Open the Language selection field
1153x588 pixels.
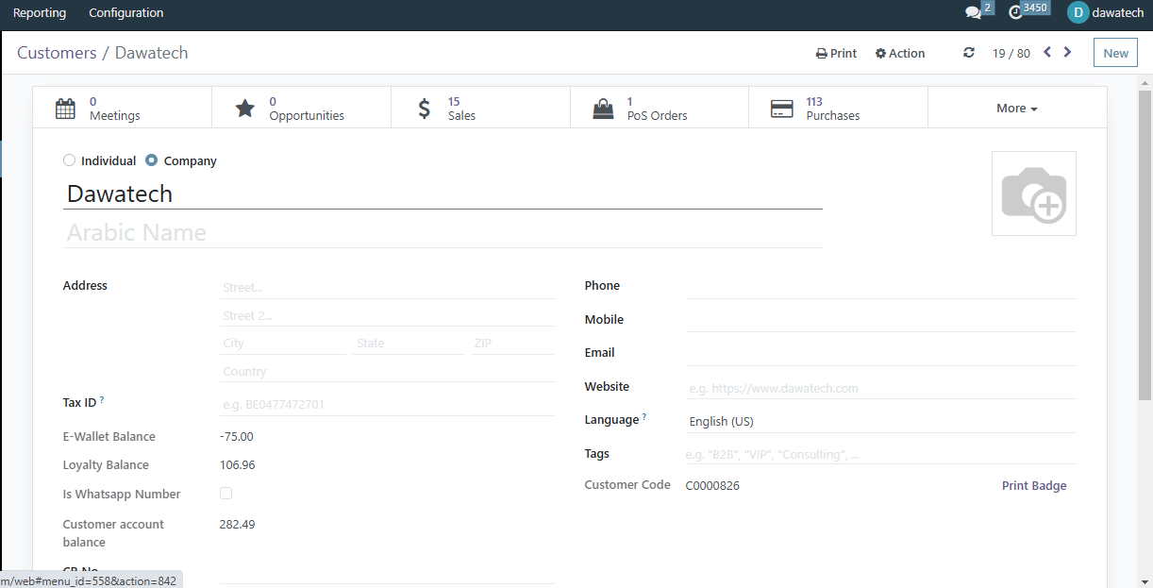coord(880,421)
